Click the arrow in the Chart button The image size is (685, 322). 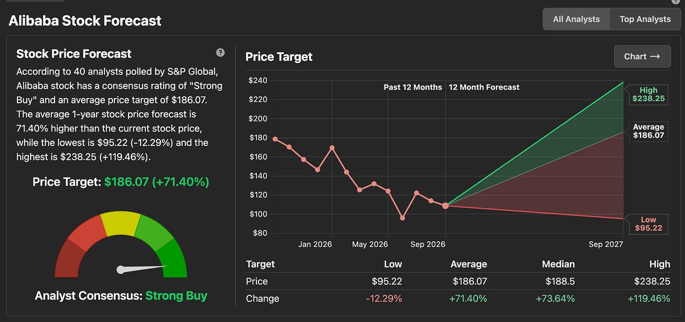point(655,56)
